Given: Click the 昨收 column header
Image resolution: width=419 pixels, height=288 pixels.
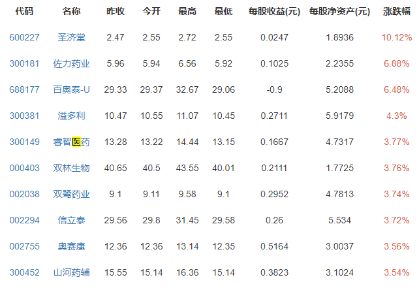Looking at the screenshot, I should (116, 11).
